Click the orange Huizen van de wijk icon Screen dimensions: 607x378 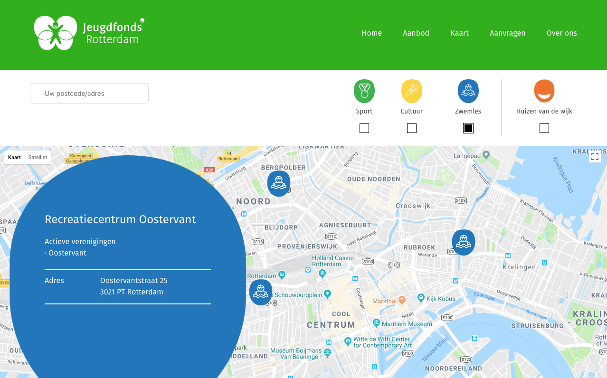click(544, 91)
